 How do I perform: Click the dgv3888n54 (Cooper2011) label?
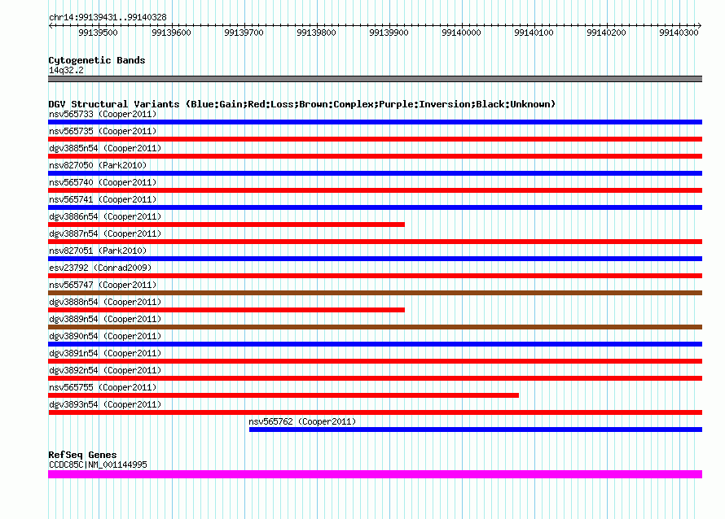[105, 302]
